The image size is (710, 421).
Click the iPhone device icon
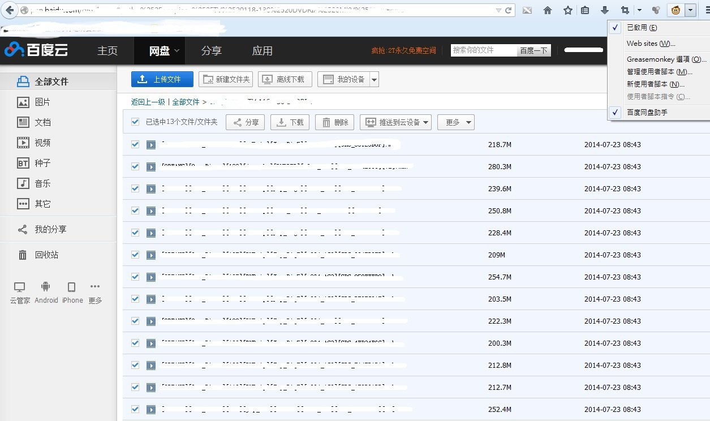[72, 287]
